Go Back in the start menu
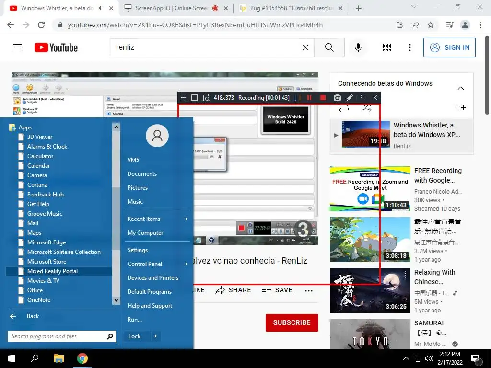 (24, 316)
